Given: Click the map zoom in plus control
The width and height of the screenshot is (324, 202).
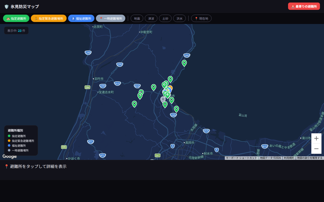Looking at the screenshot, I should point(316,138).
